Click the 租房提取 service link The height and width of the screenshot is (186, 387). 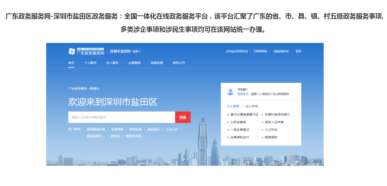coord(271,137)
